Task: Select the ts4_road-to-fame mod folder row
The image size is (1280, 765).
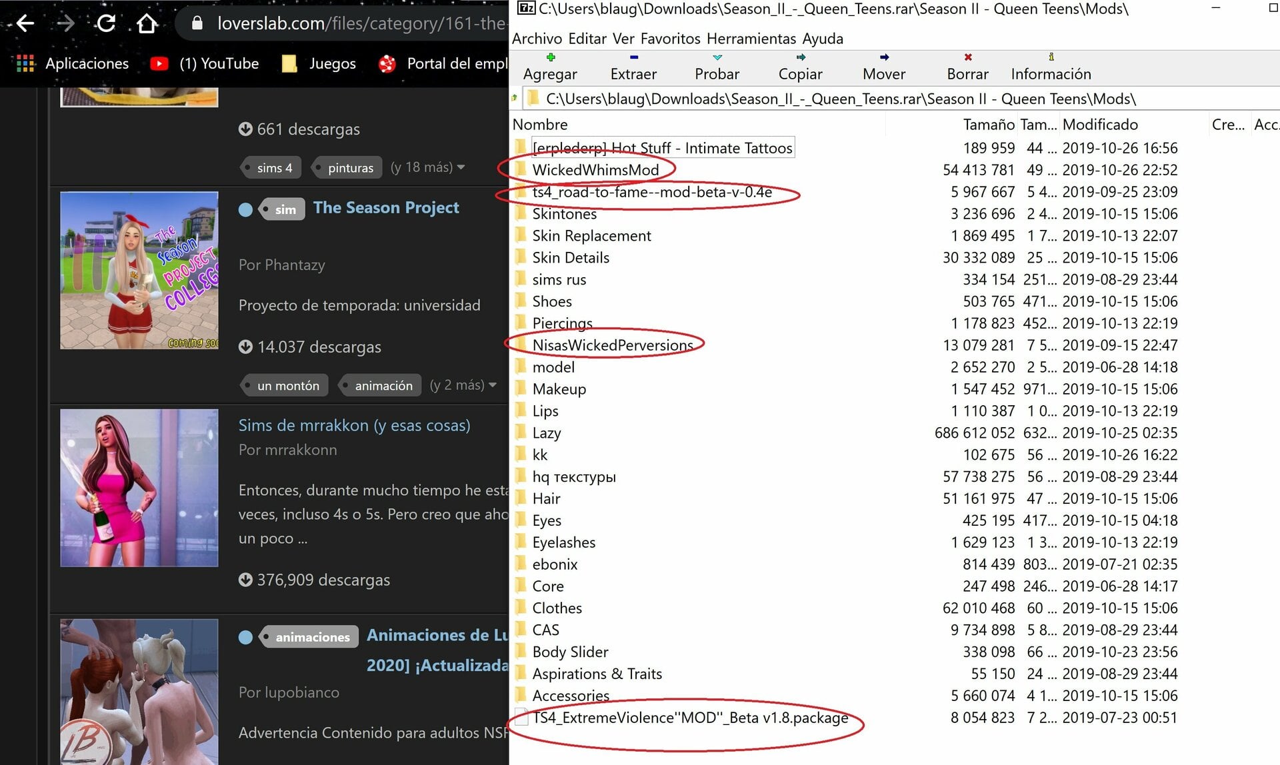Action: tap(895, 191)
